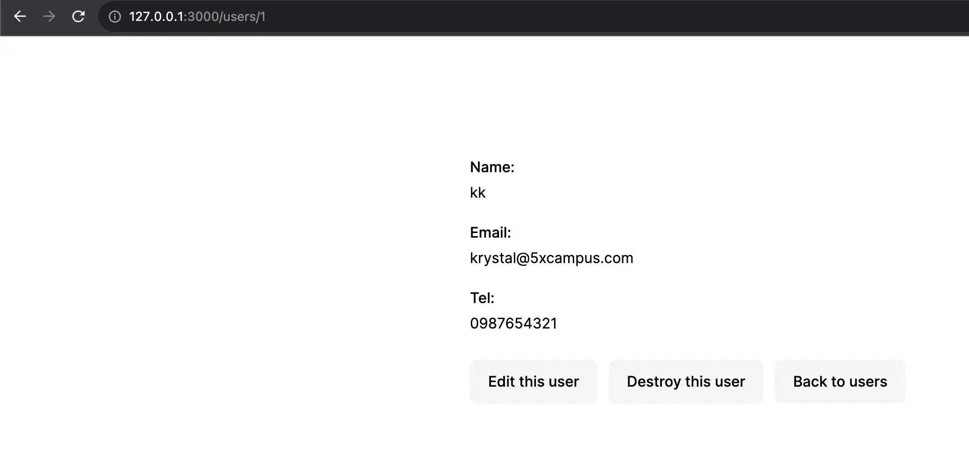Go back via Back to users button
The width and height of the screenshot is (969, 468).
(x=840, y=382)
